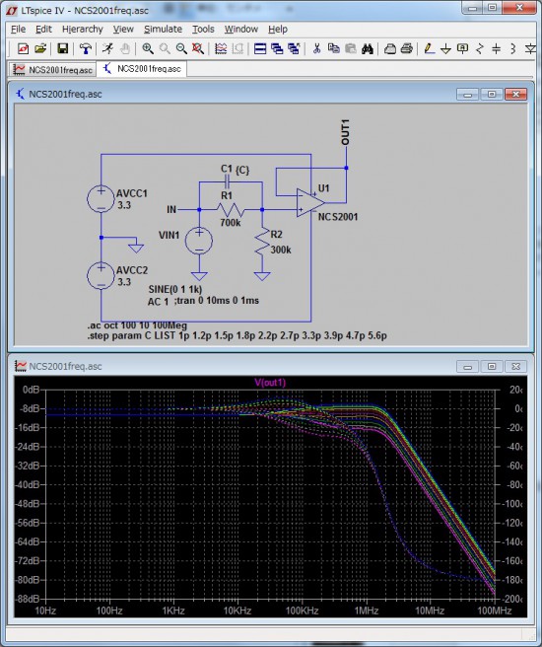Click the SINE(0 1 1k) source parameter text
The image size is (542, 647).
(175, 289)
